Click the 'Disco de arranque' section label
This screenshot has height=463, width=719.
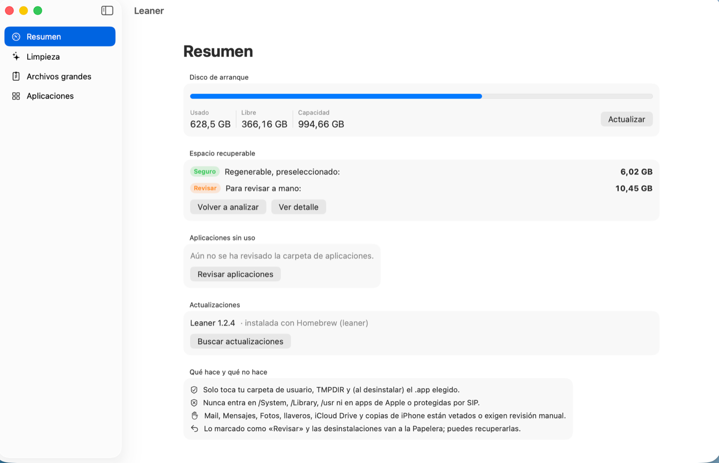(x=219, y=77)
